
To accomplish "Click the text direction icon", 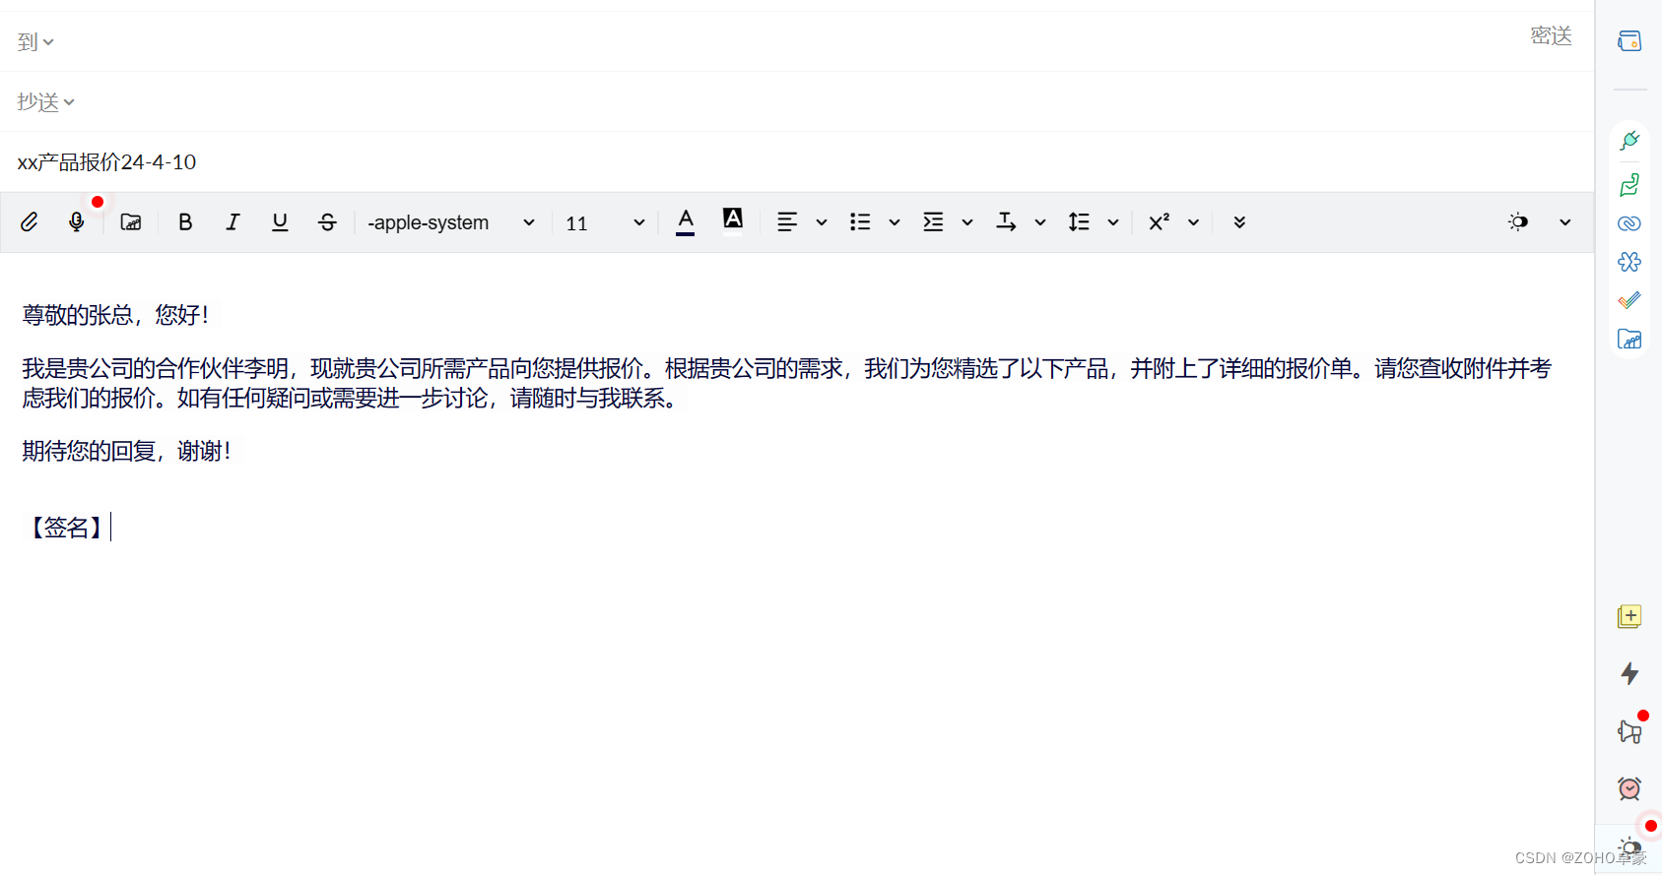I will point(1006,222).
